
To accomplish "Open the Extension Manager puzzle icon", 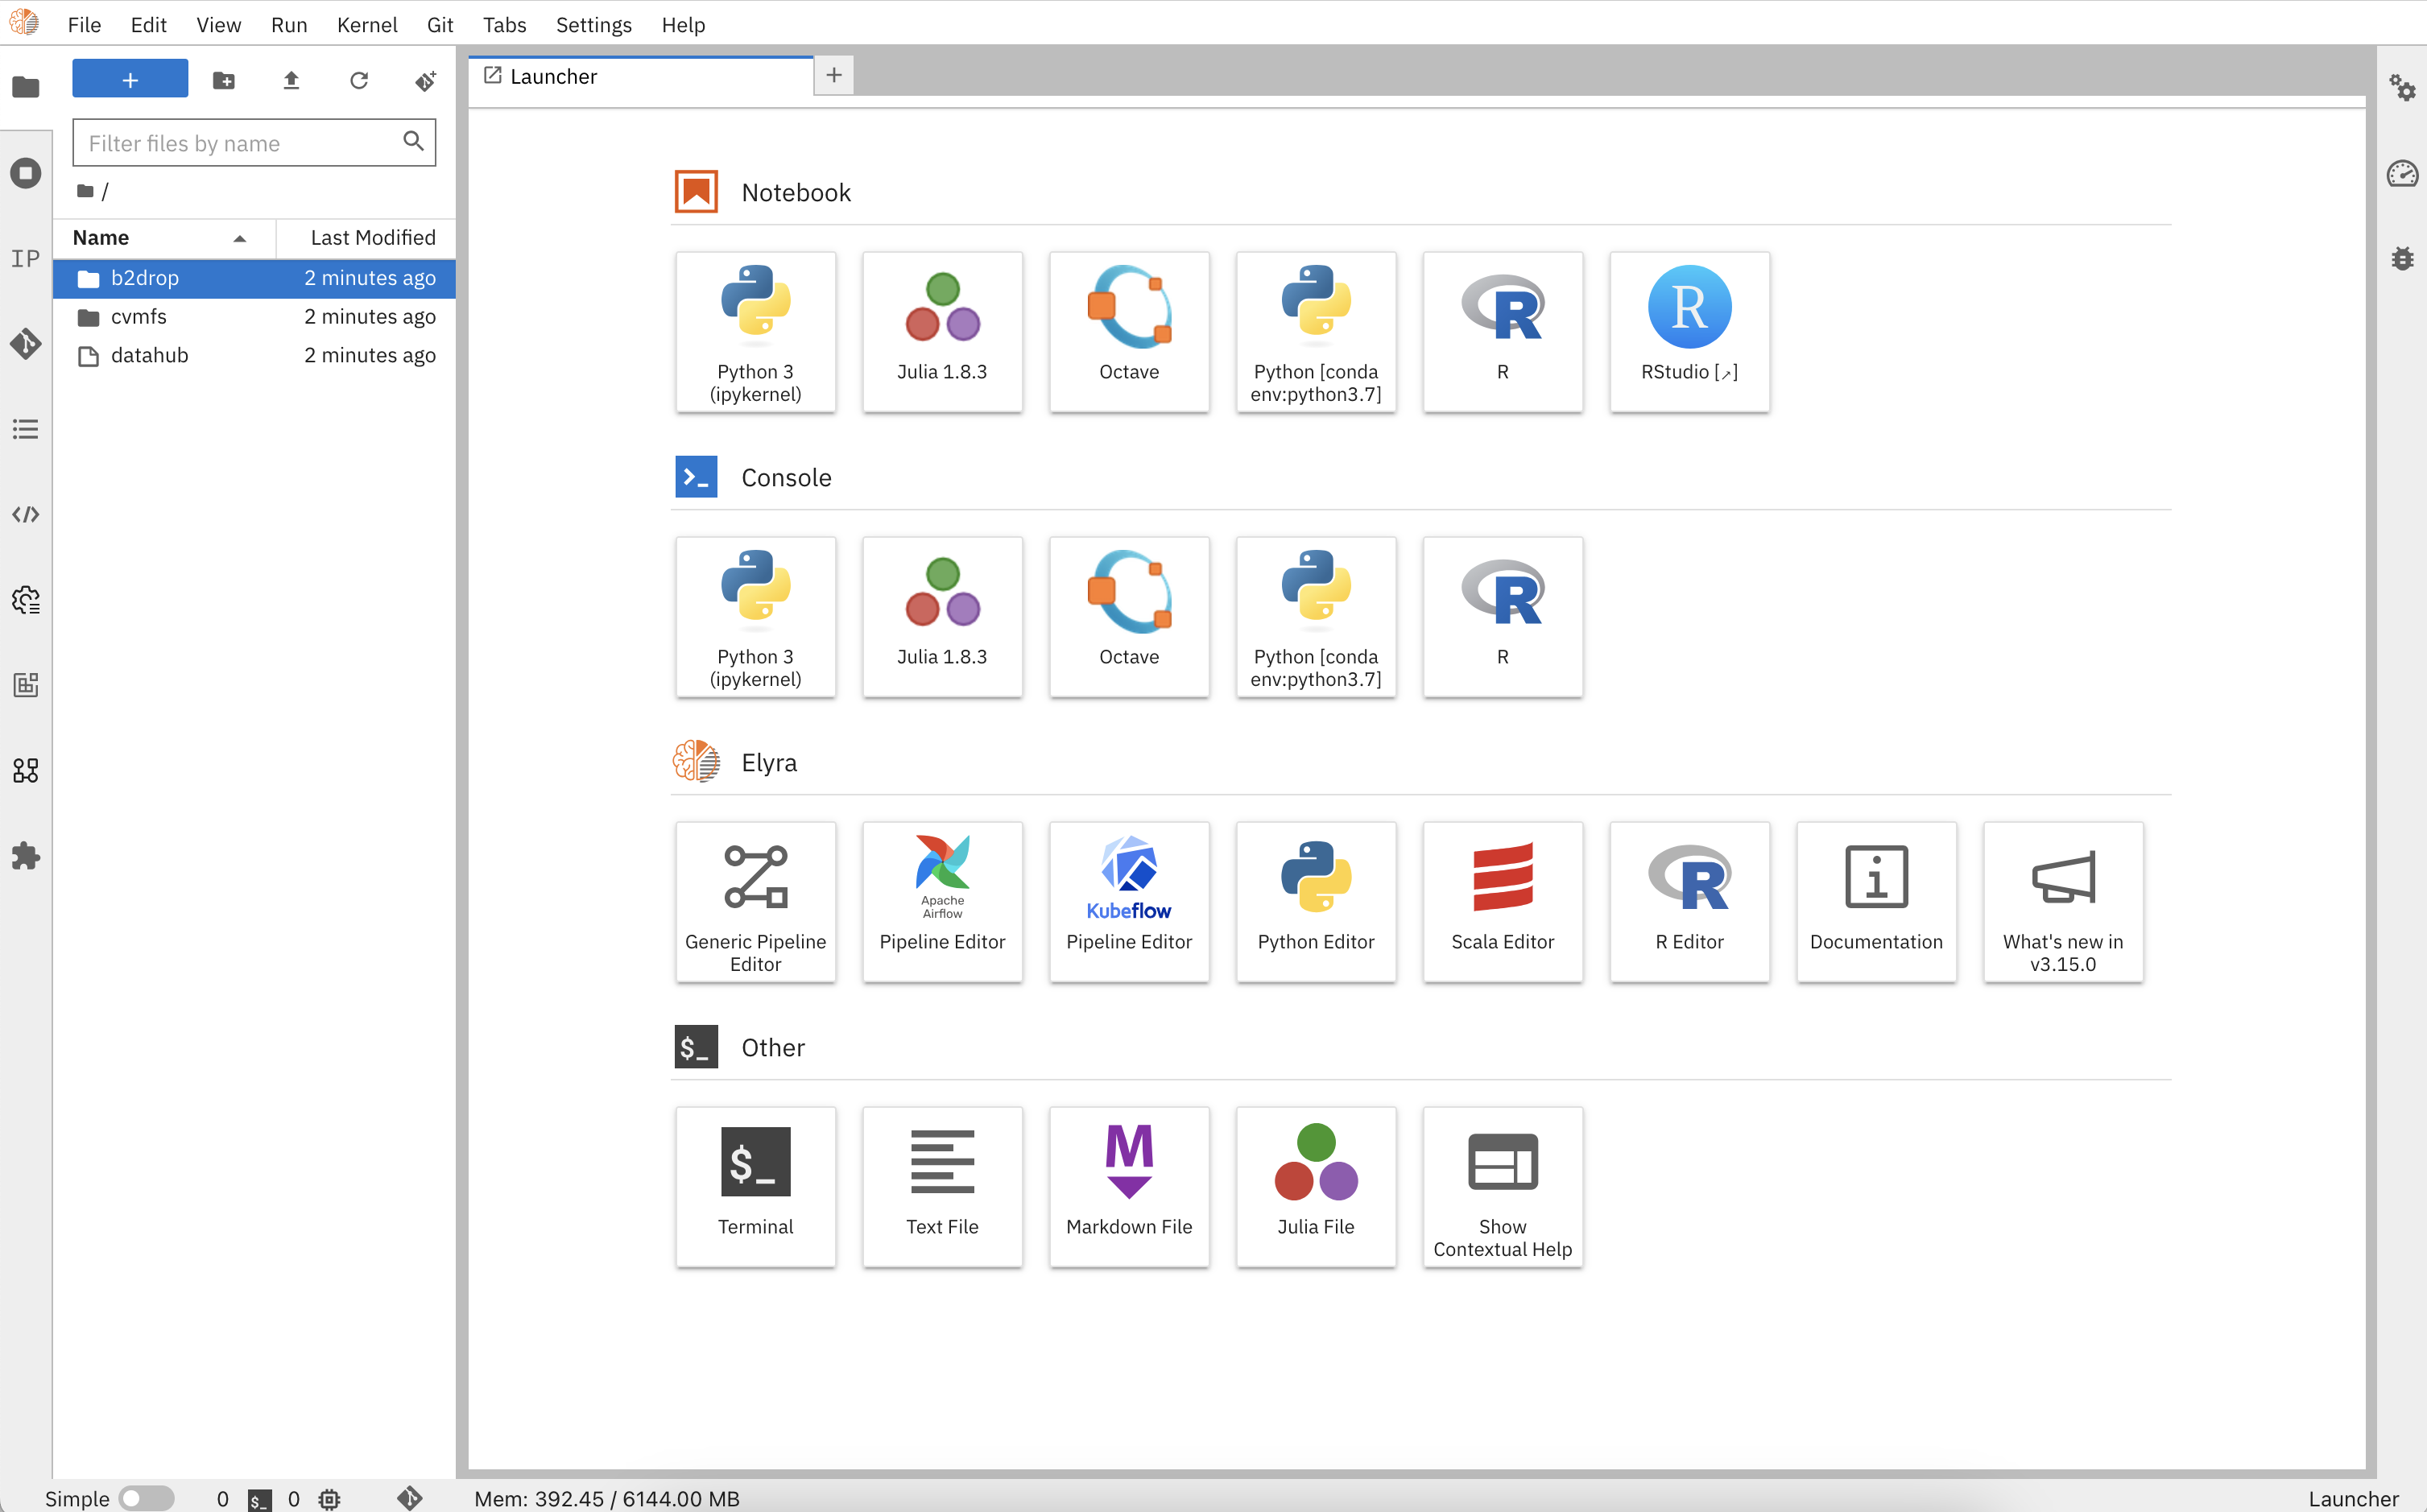I will click(x=26, y=856).
